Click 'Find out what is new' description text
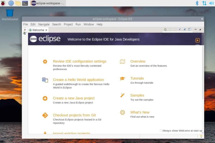215x143 pixels. [142, 117]
